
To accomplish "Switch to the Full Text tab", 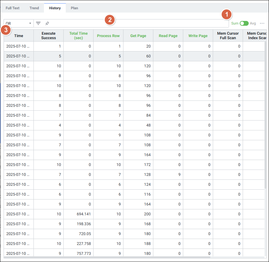I will pyautogui.click(x=13, y=8).
